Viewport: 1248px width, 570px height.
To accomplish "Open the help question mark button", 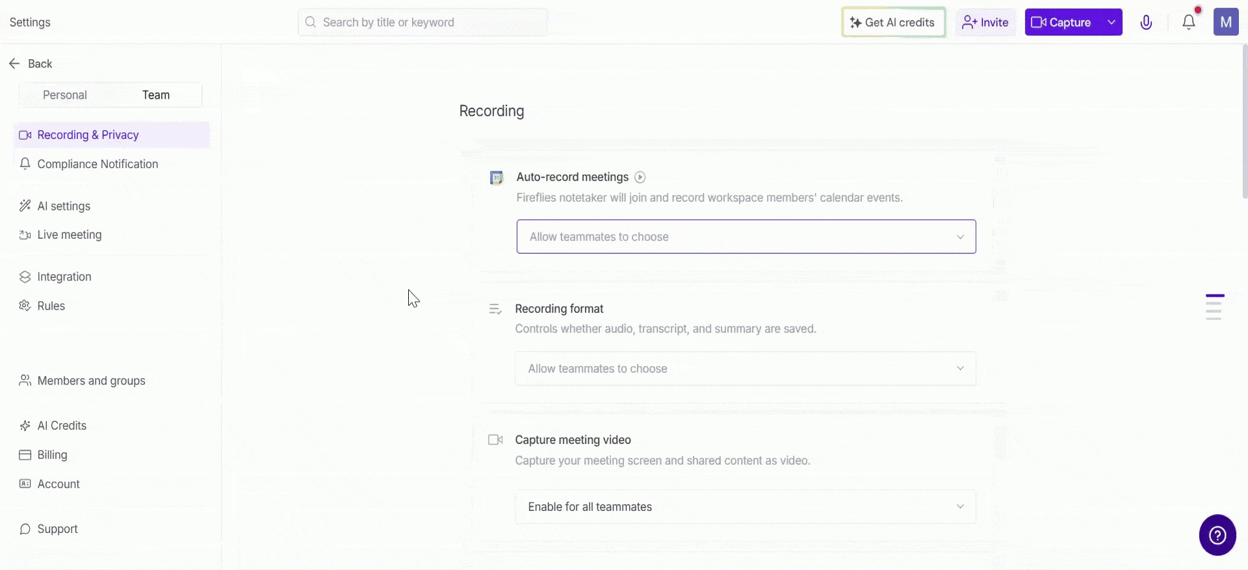I will (x=1217, y=535).
